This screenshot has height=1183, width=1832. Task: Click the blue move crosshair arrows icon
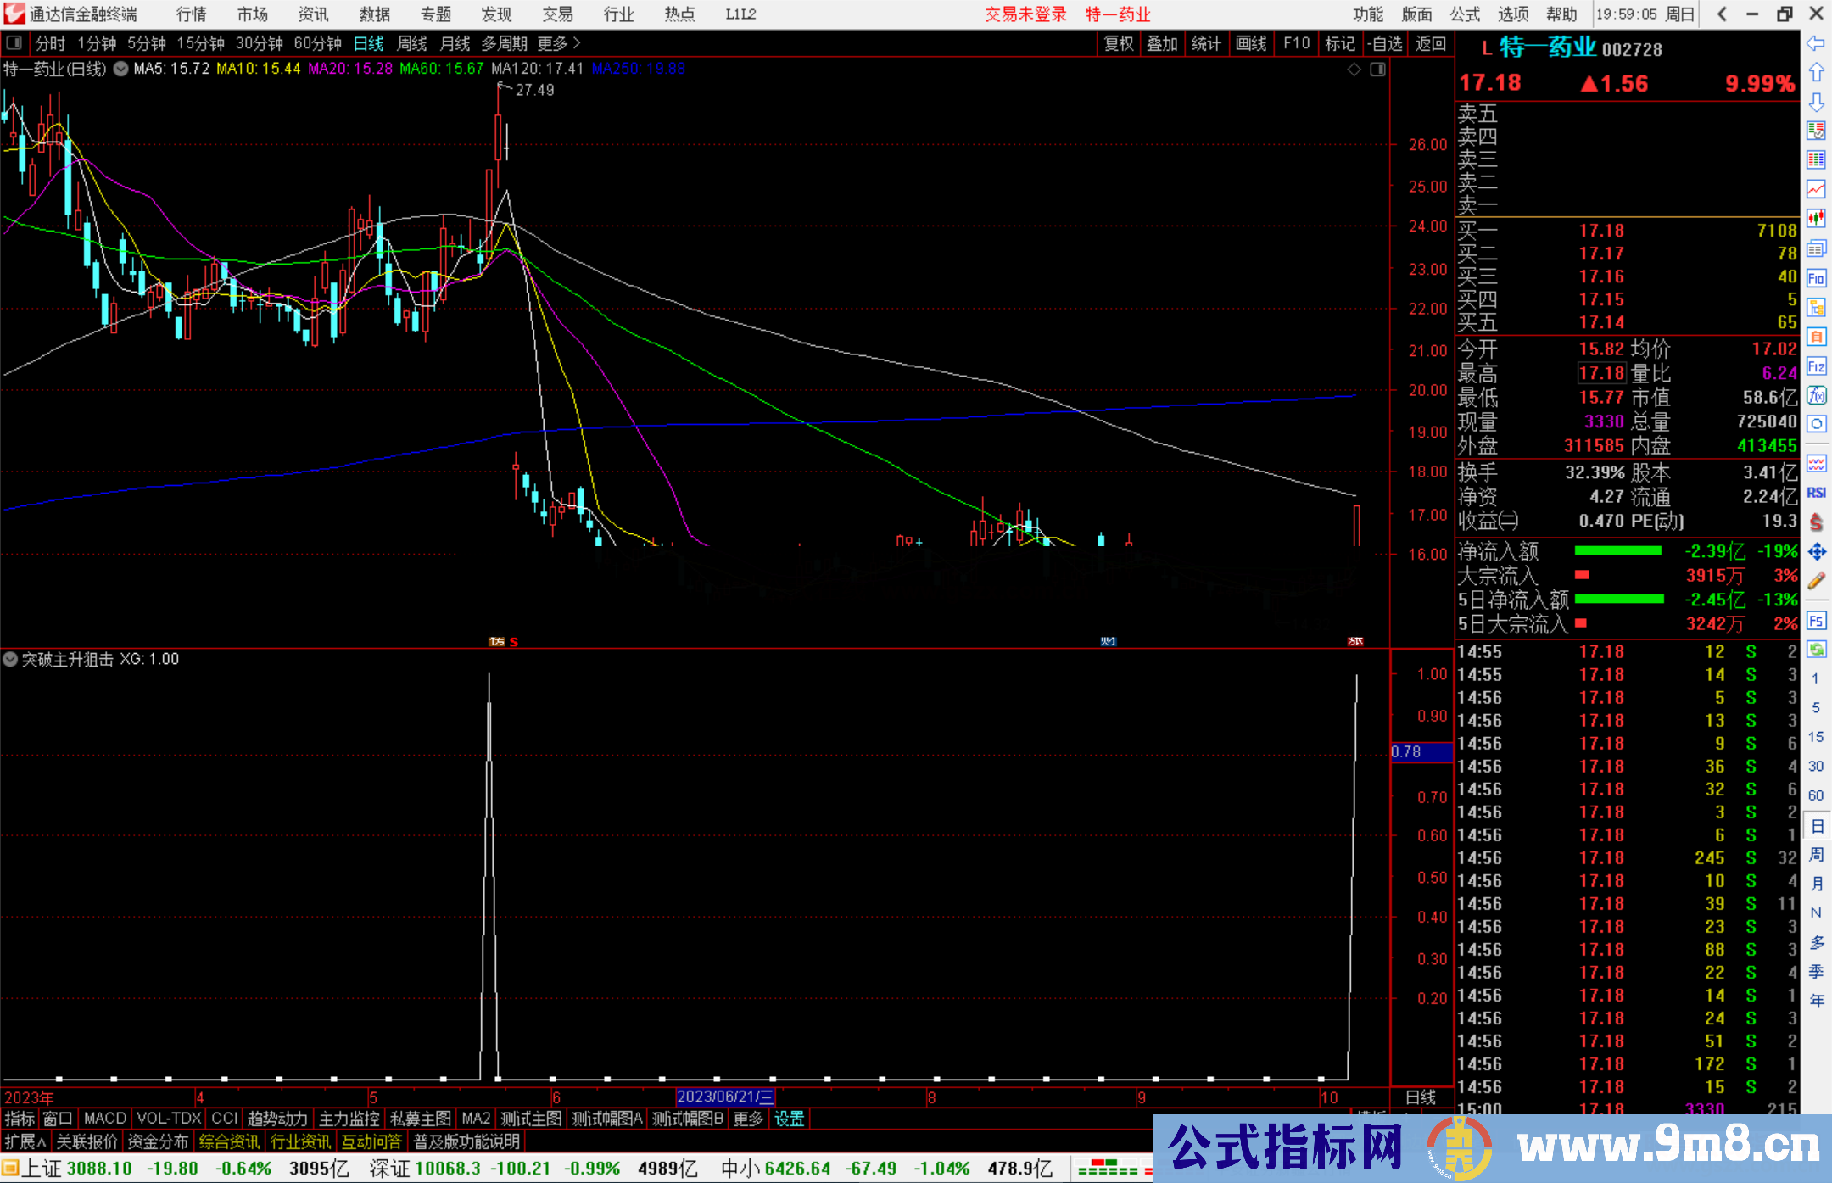click(1816, 552)
